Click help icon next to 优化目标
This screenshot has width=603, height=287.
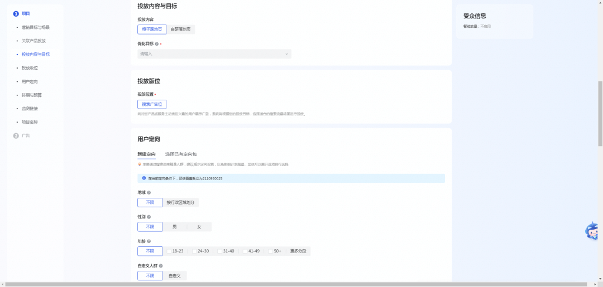click(x=156, y=43)
